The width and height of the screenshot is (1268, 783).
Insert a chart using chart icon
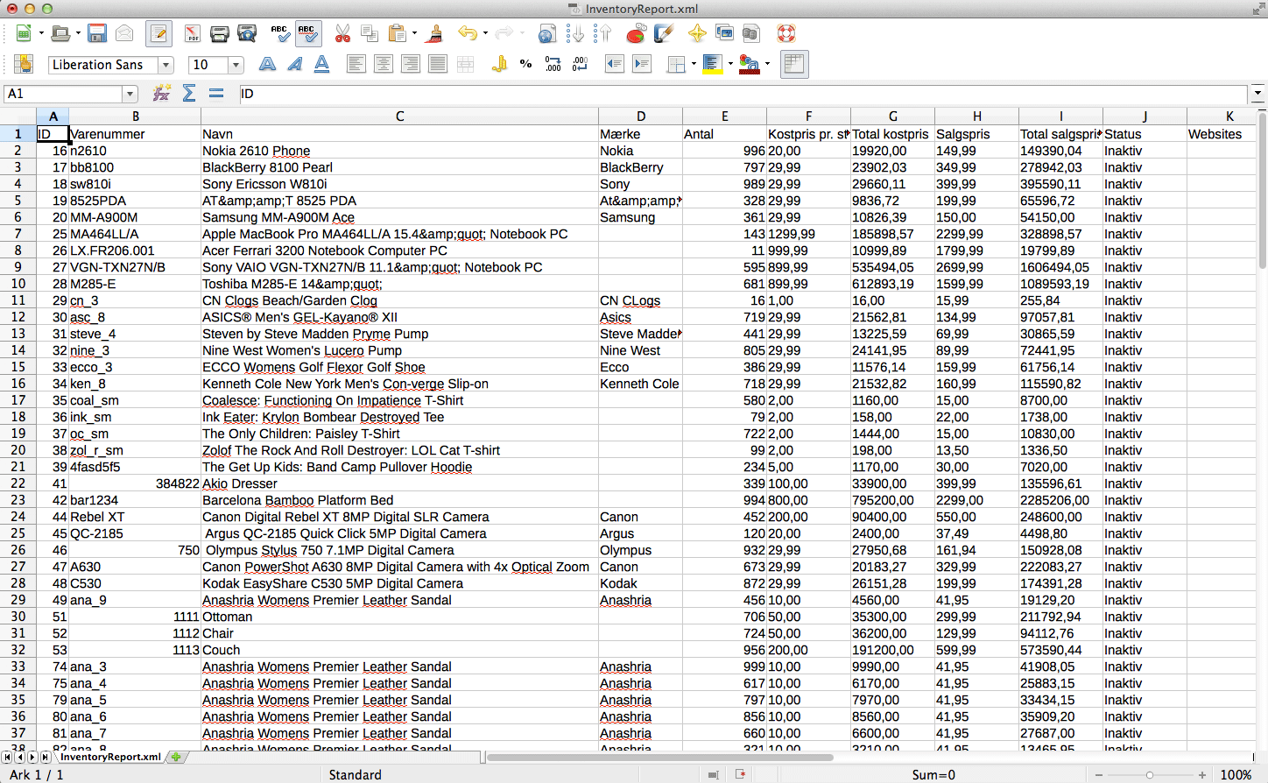coord(637,34)
